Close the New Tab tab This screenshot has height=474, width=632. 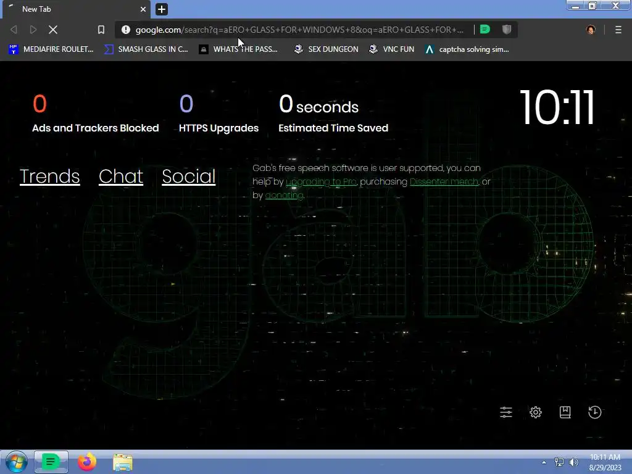coord(143,9)
